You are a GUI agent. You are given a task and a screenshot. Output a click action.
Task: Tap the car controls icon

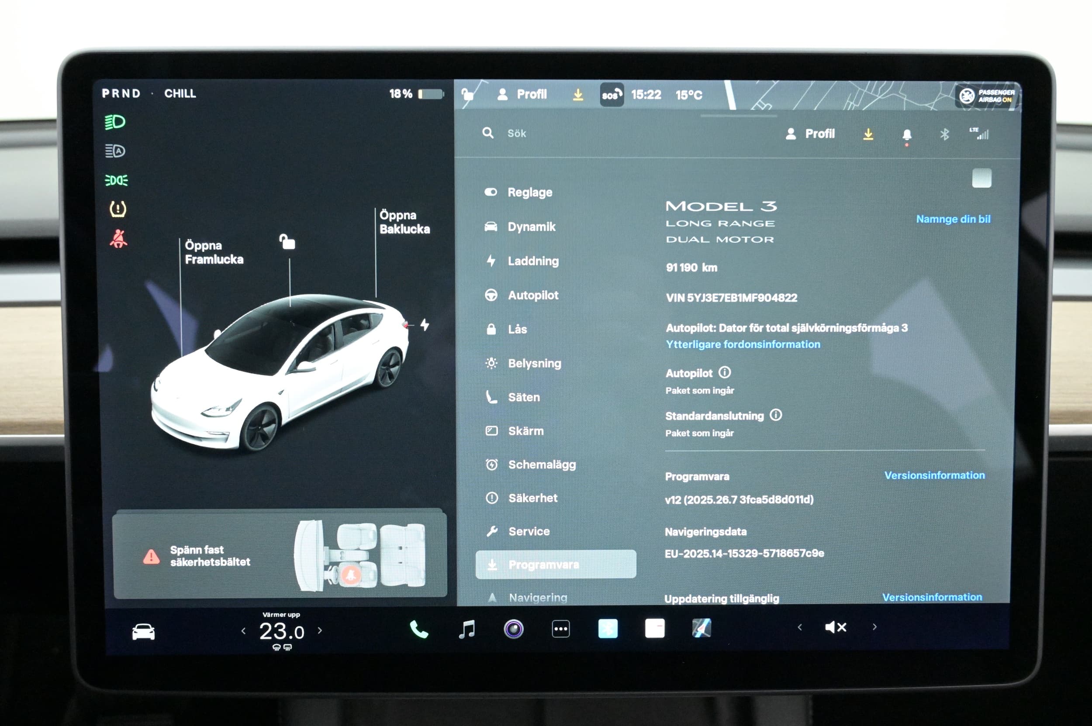click(143, 632)
